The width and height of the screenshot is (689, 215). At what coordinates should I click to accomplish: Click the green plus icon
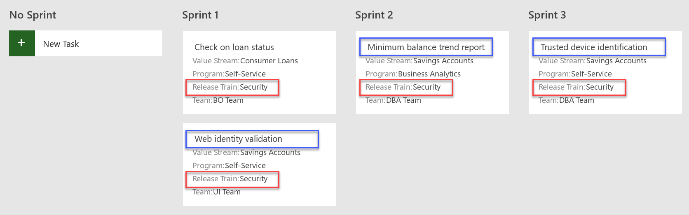tap(22, 43)
